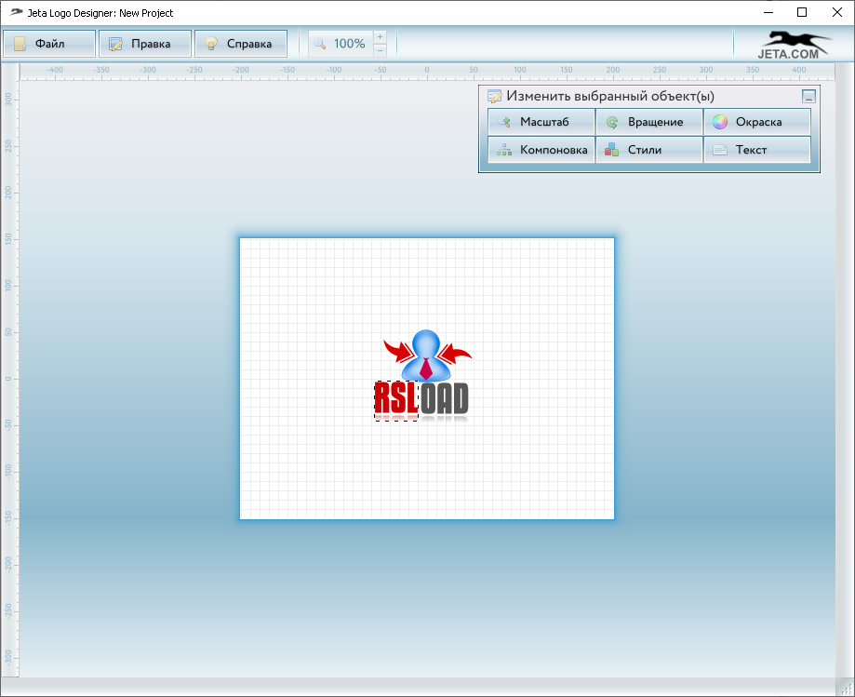Open the Правка menu
Image resolution: width=855 pixels, height=697 pixels.
click(x=145, y=44)
